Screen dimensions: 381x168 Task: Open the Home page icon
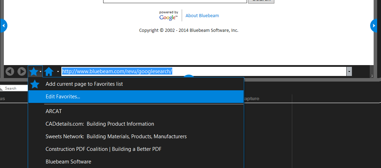[x=49, y=71]
